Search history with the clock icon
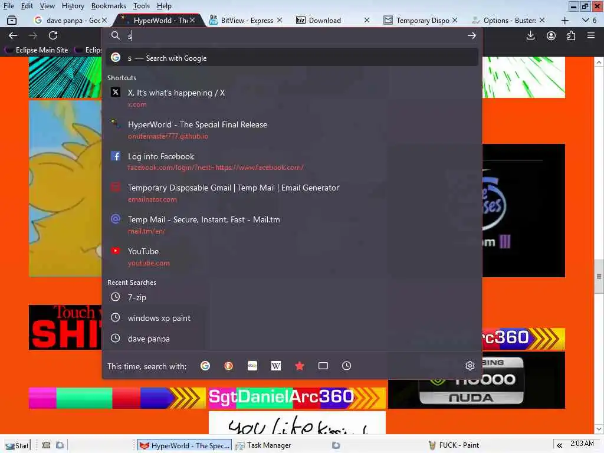The height and width of the screenshot is (453, 604). click(346, 366)
